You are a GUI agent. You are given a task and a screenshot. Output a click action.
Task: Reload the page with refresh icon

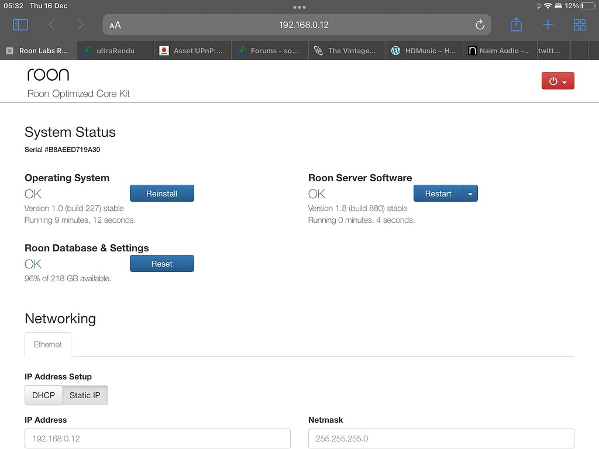pyautogui.click(x=480, y=25)
